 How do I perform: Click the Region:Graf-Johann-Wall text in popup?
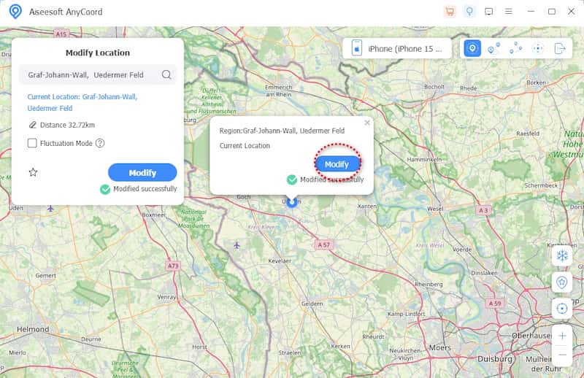[282, 131]
